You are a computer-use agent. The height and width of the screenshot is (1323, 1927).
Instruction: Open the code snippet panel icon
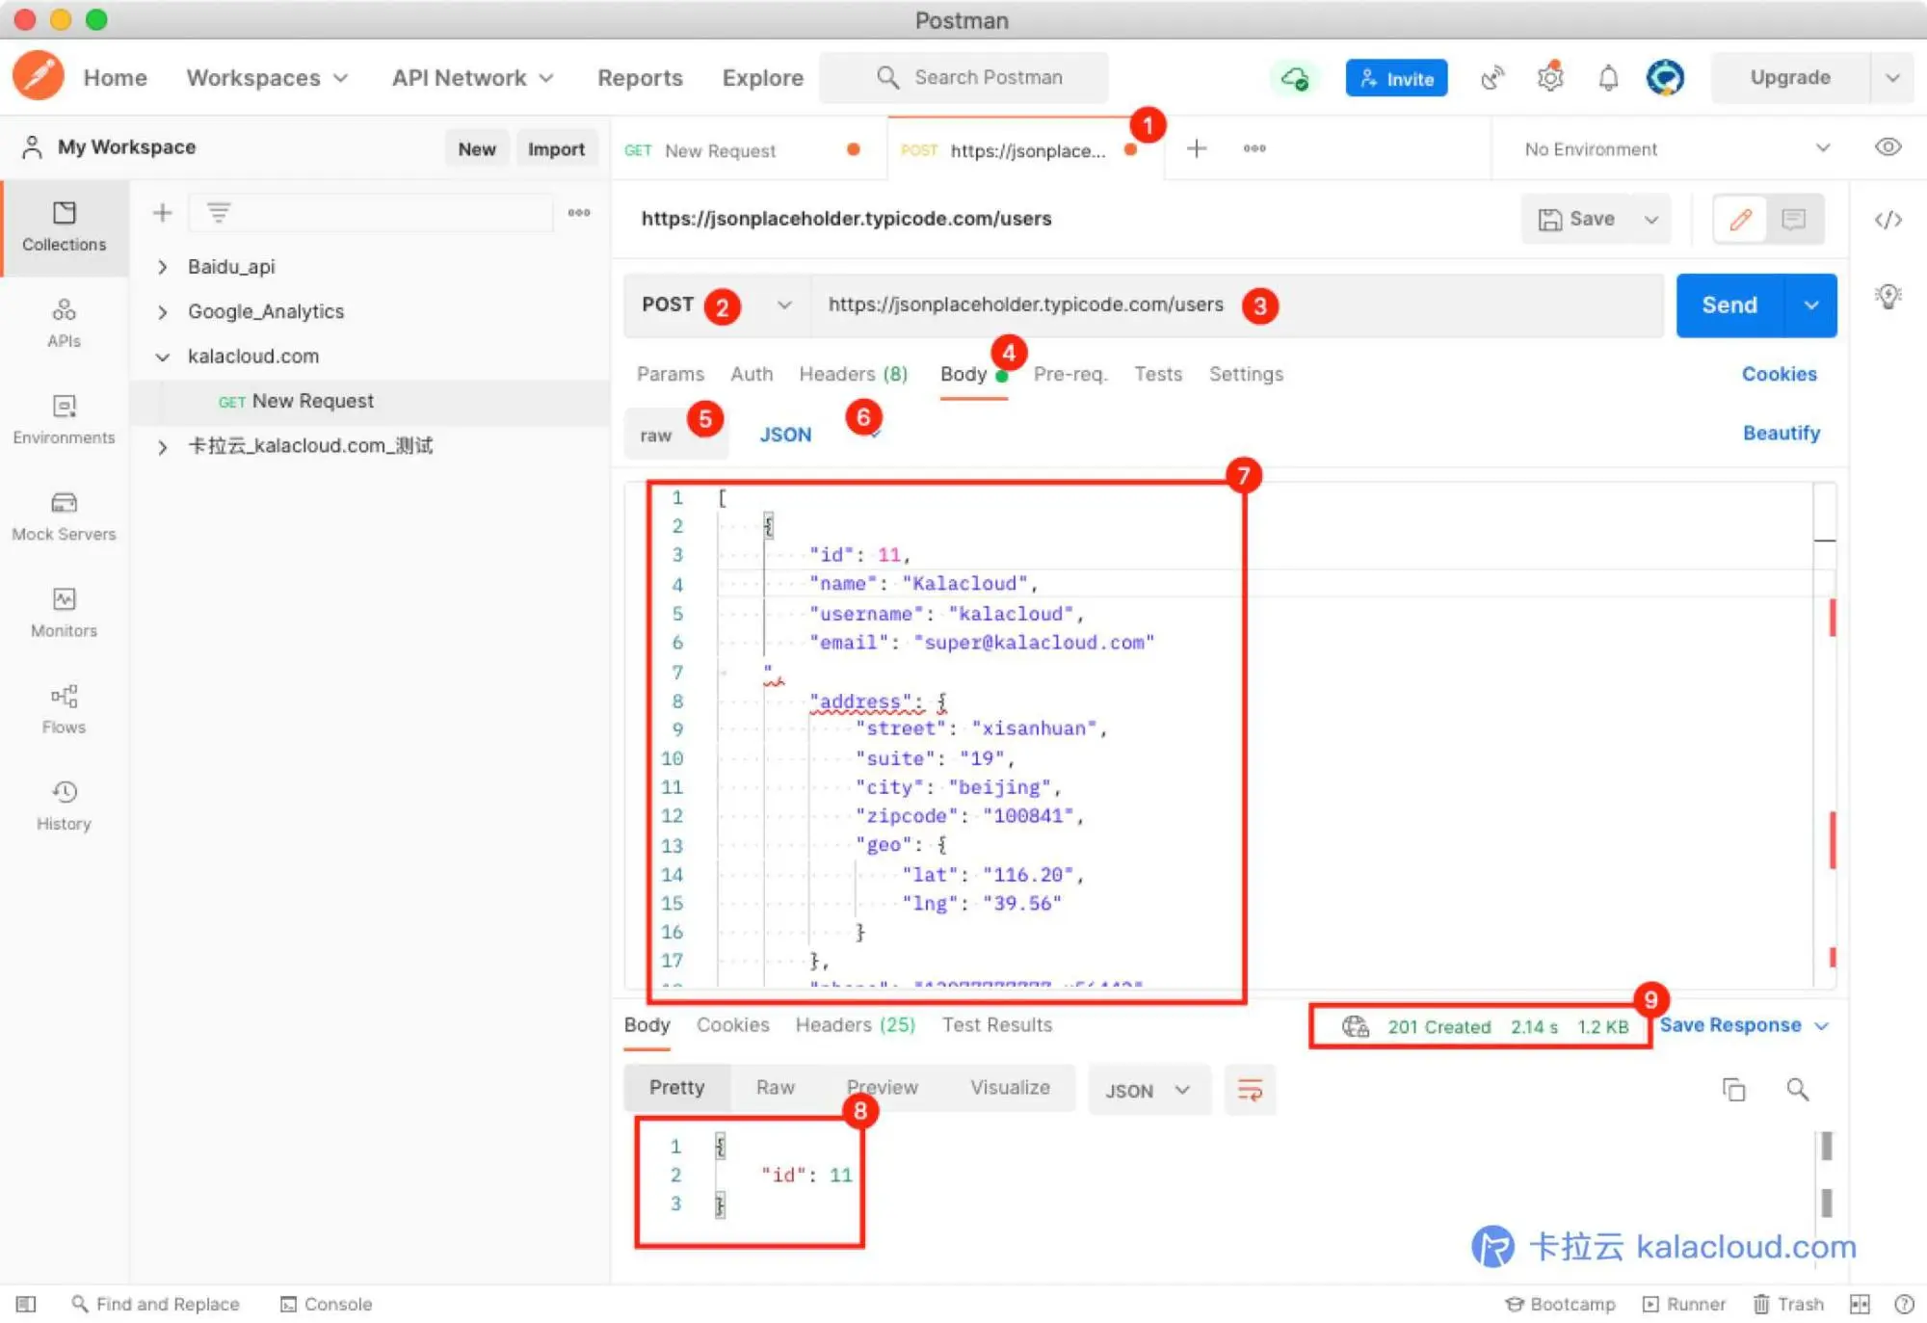(x=1888, y=220)
